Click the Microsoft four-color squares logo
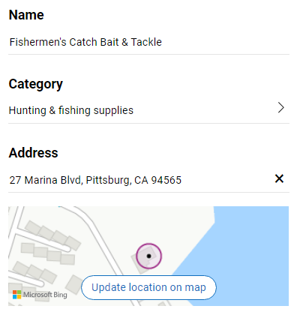 click(17, 295)
